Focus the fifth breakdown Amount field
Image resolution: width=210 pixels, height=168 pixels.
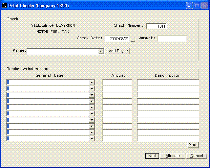point(117,108)
